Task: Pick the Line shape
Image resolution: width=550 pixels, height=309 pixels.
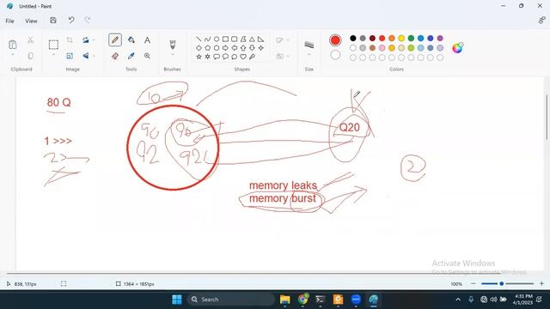Action: pyautogui.click(x=199, y=39)
